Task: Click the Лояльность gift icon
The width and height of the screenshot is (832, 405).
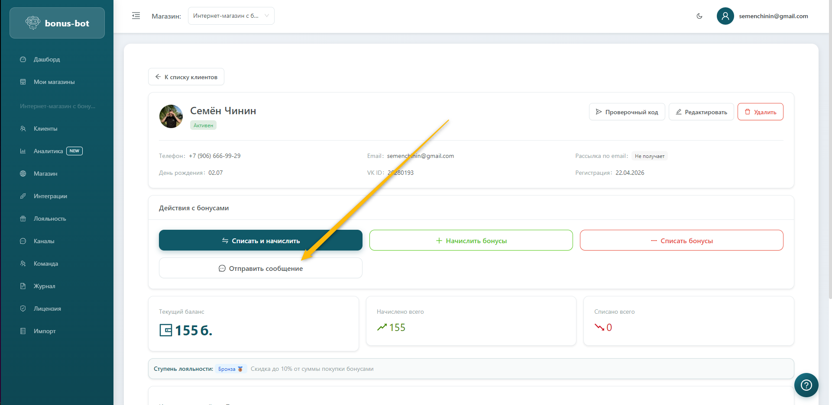Action: pos(23,219)
